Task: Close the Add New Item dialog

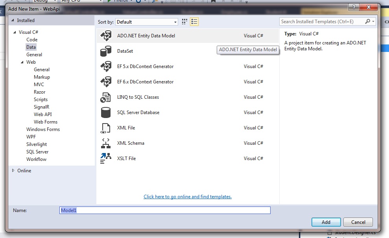Action: point(369,7)
